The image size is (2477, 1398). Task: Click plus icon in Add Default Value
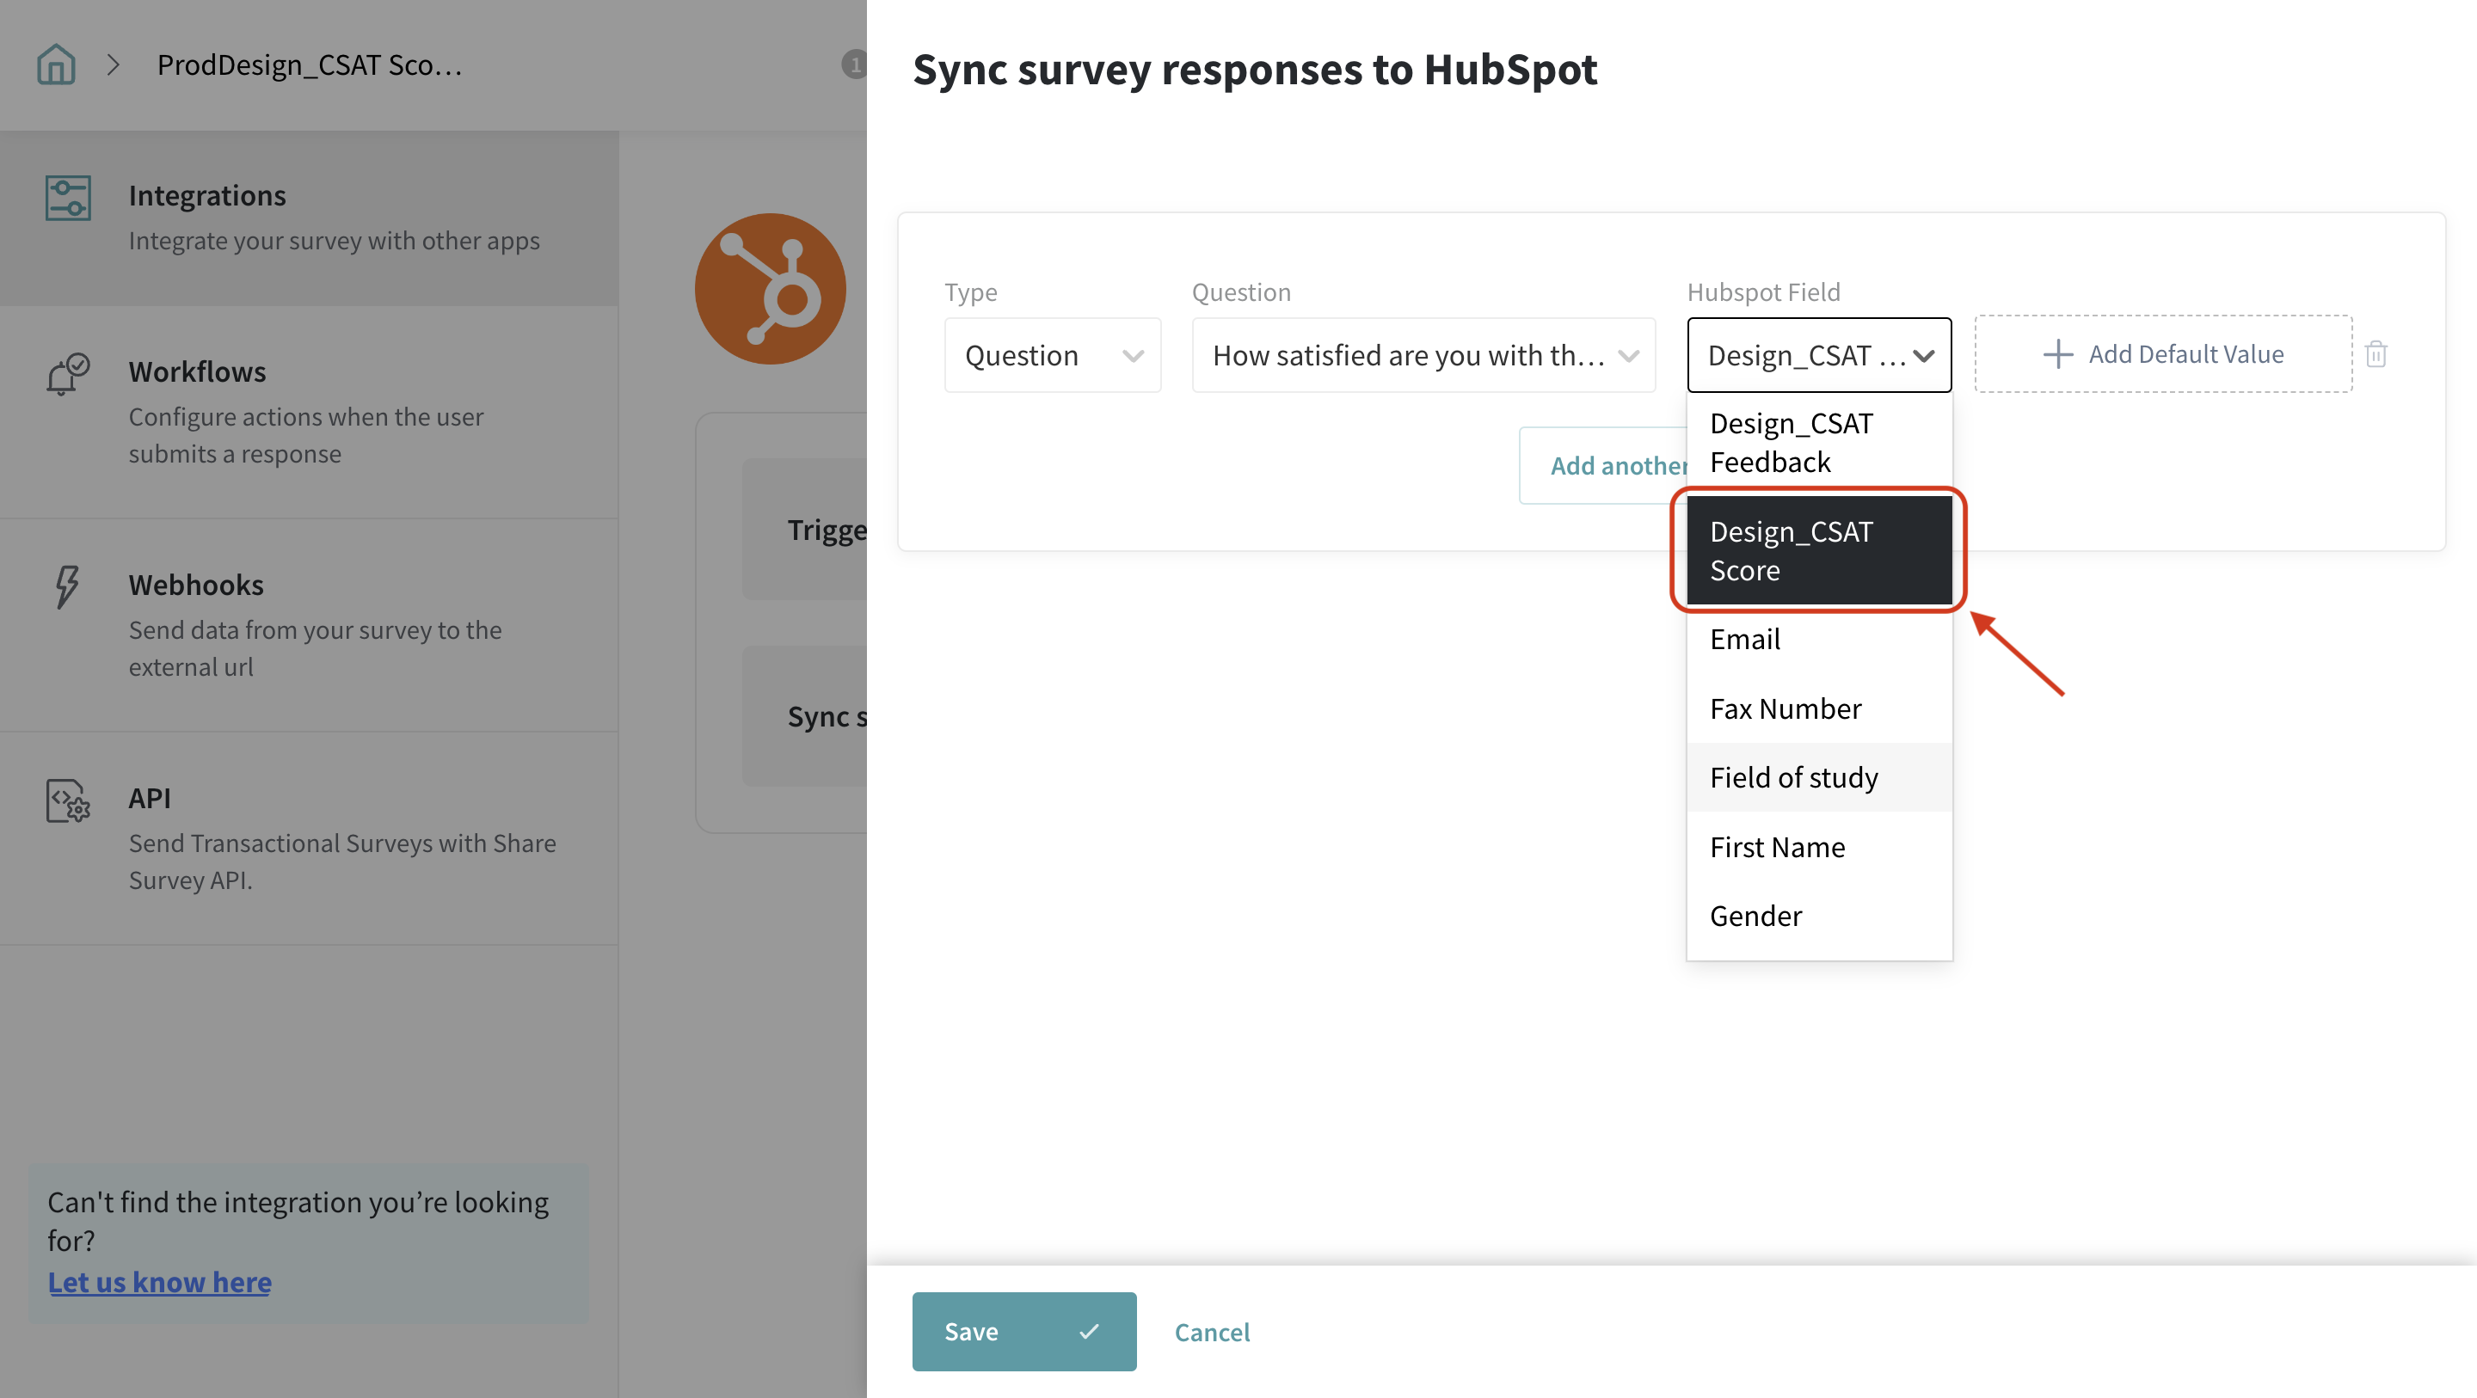point(2058,354)
